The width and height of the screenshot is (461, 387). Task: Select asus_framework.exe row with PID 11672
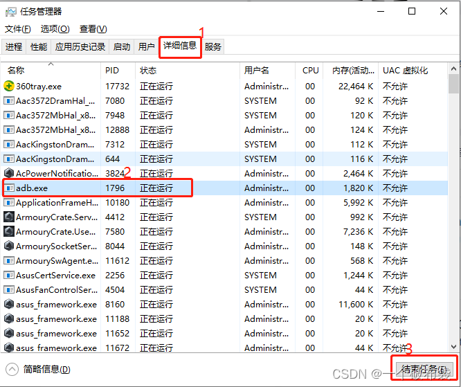click(225, 348)
